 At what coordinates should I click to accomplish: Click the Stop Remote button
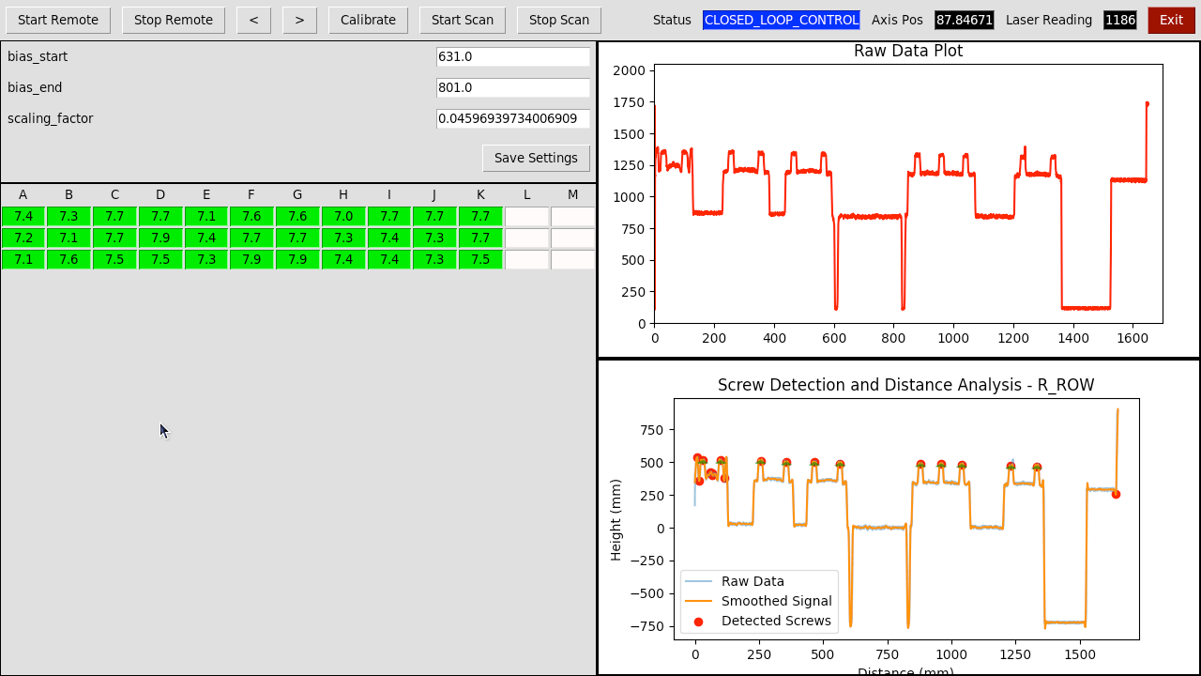tap(173, 20)
